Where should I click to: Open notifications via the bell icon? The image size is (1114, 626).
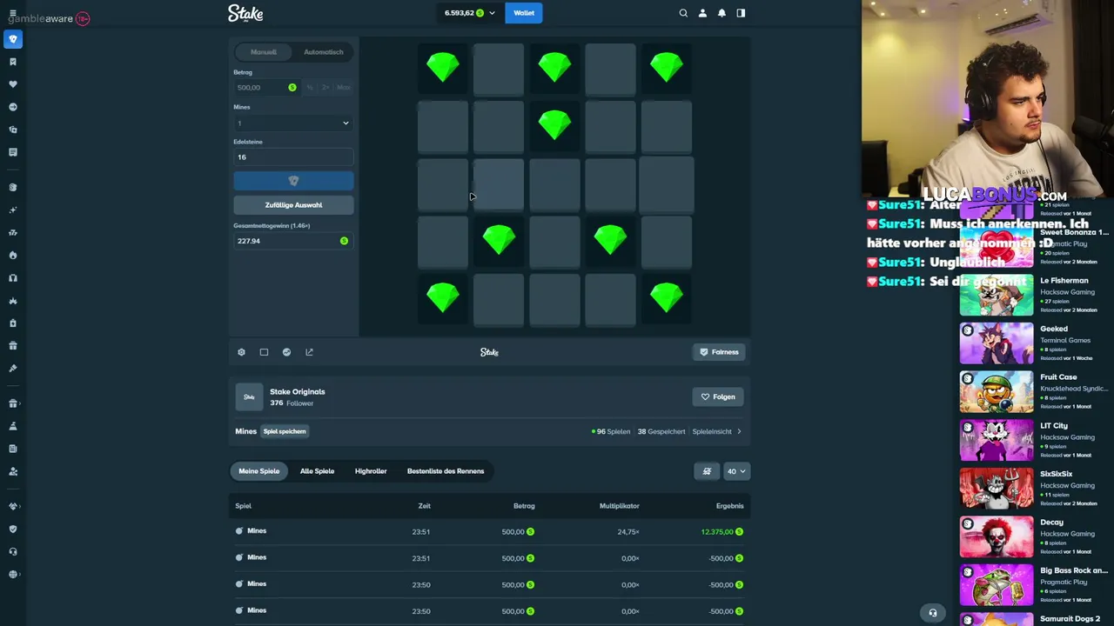tap(721, 13)
